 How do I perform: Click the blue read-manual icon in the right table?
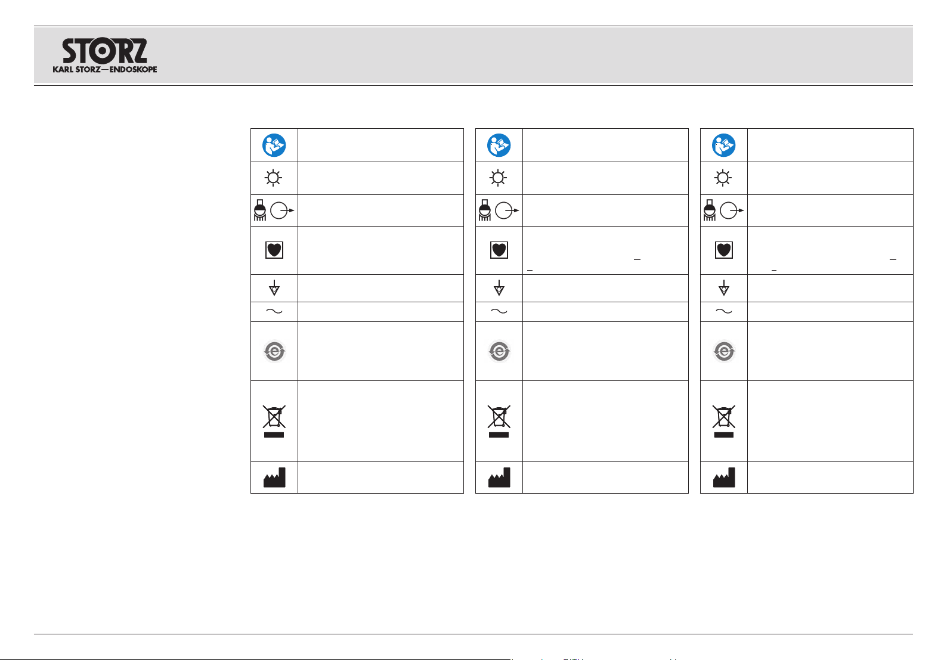[x=724, y=145]
